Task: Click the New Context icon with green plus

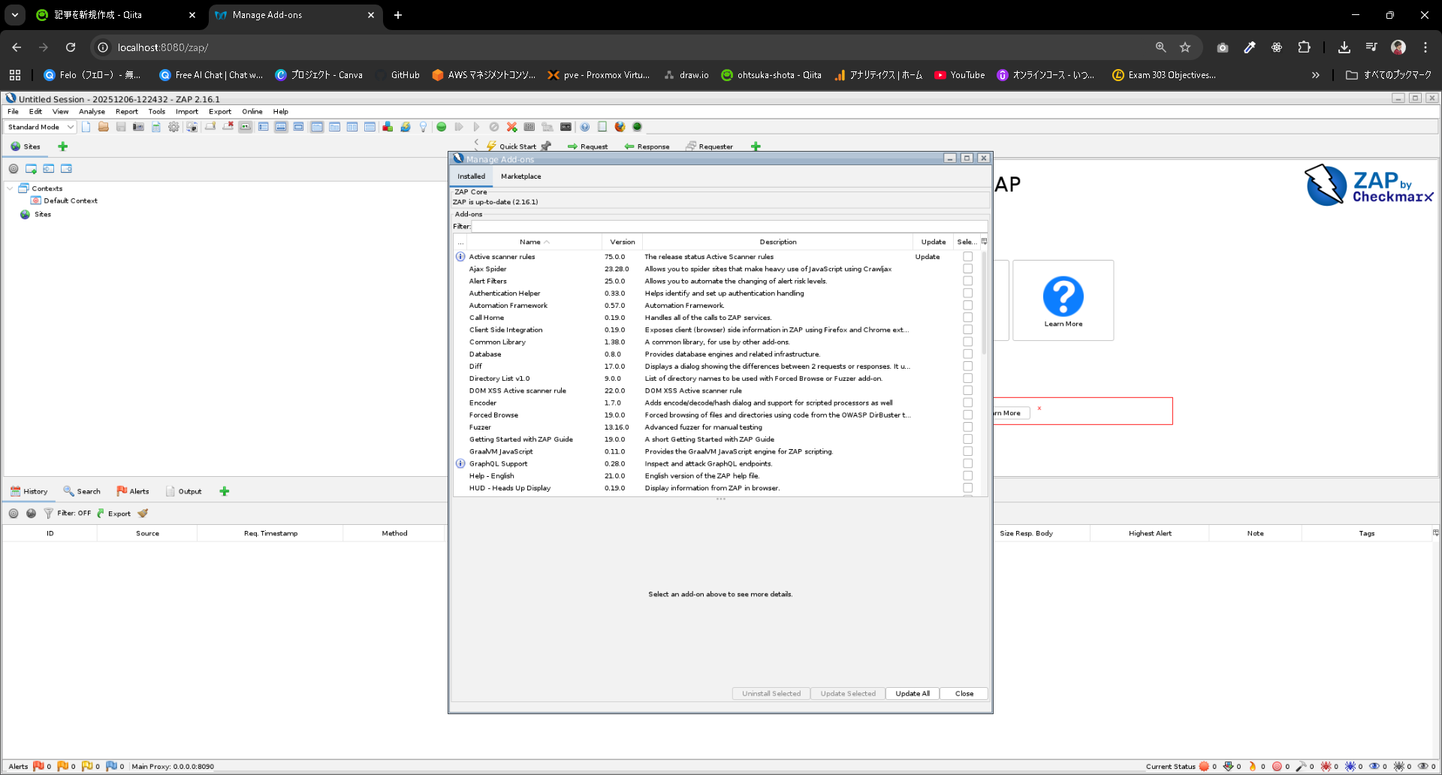Action: coord(32,169)
